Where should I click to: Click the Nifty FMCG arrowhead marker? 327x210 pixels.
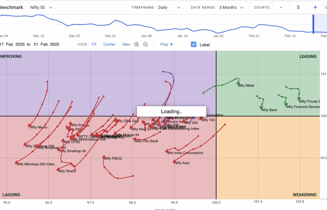(104, 157)
